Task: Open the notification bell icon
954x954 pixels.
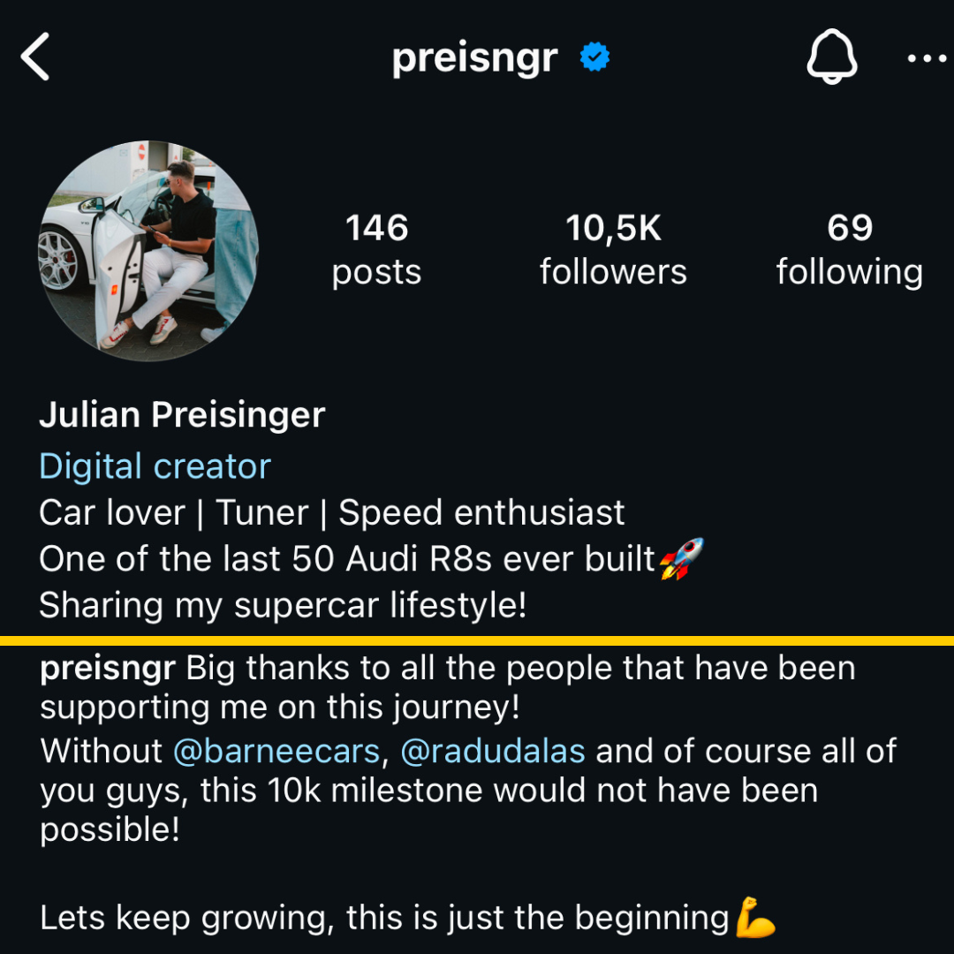Action: pos(832,57)
